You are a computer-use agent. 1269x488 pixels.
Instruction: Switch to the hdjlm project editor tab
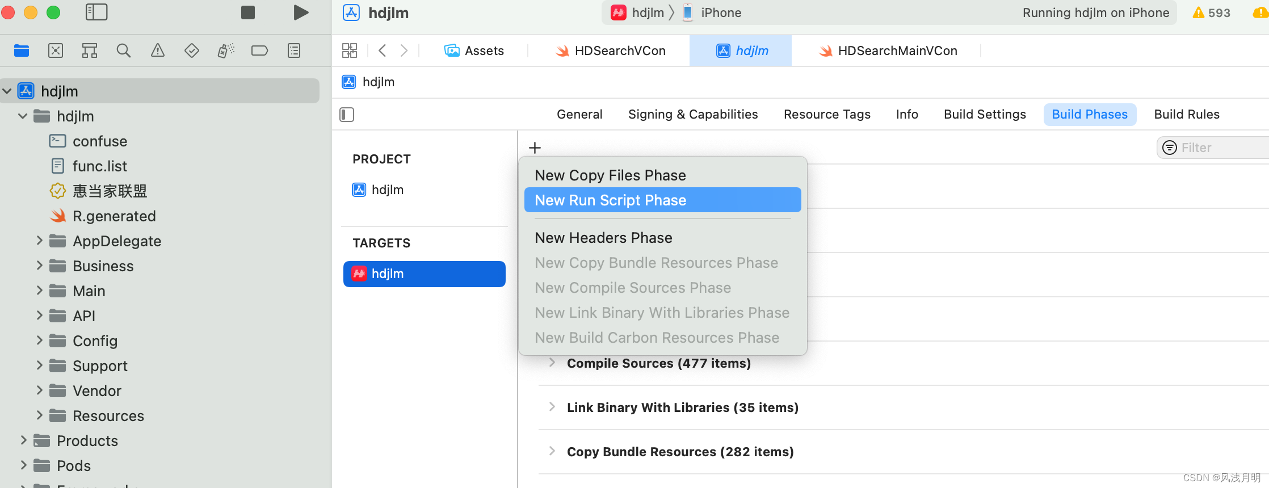pos(742,51)
